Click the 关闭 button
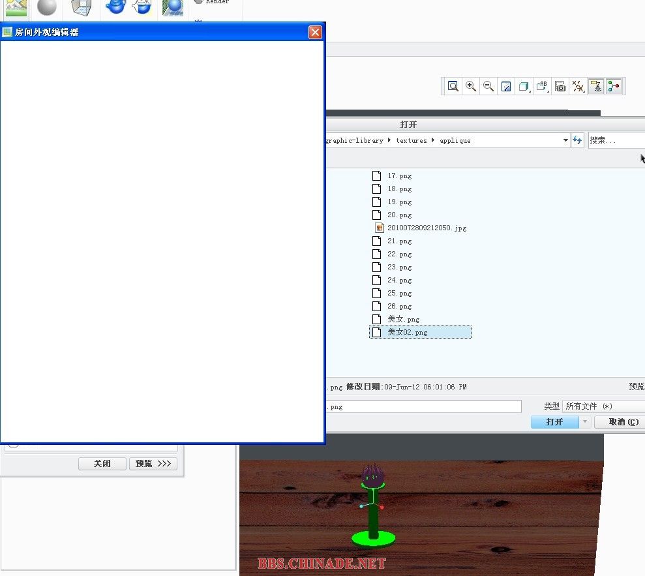Screen dimensions: 645x576 pos(102,464)
